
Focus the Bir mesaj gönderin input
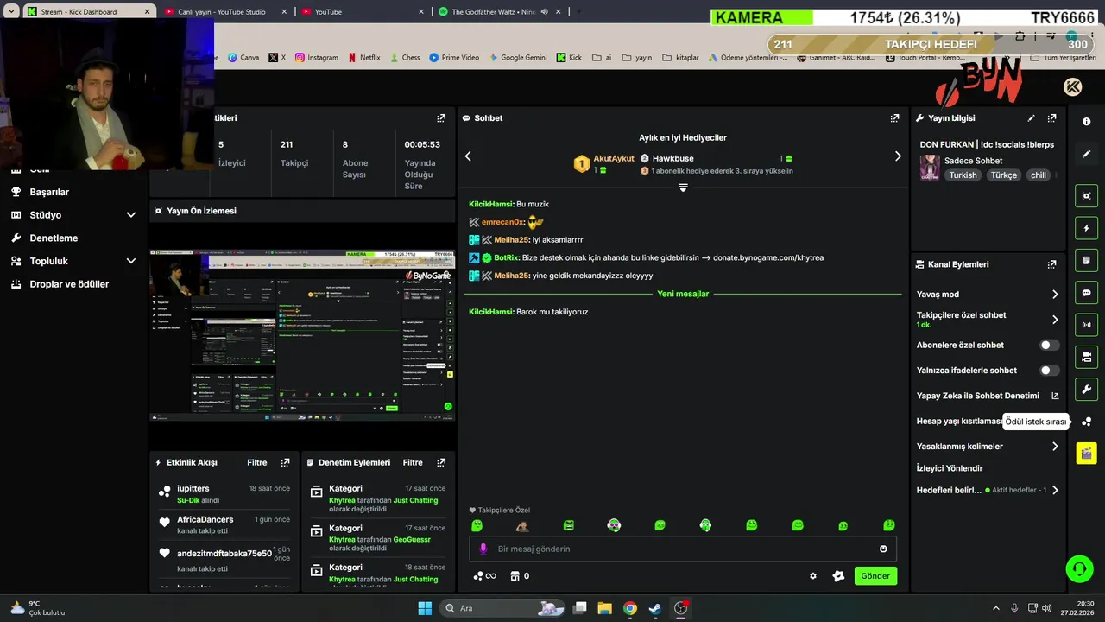point(682,549)
